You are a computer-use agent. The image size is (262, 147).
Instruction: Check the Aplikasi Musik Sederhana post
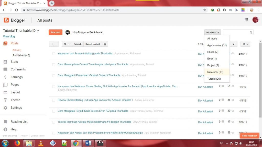[54, 122]
